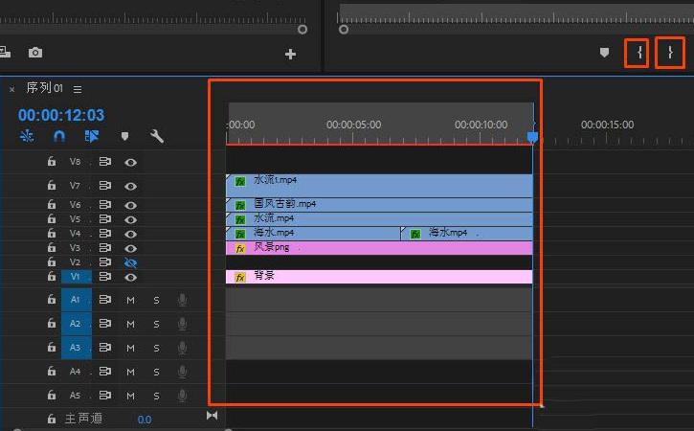Click the go-to-end icon beside the master track
This screenshot has width=694, height=431.
coord(212,416)
